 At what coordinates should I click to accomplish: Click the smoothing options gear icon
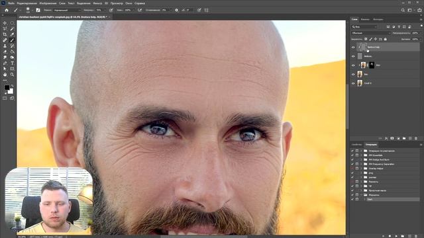177,10
